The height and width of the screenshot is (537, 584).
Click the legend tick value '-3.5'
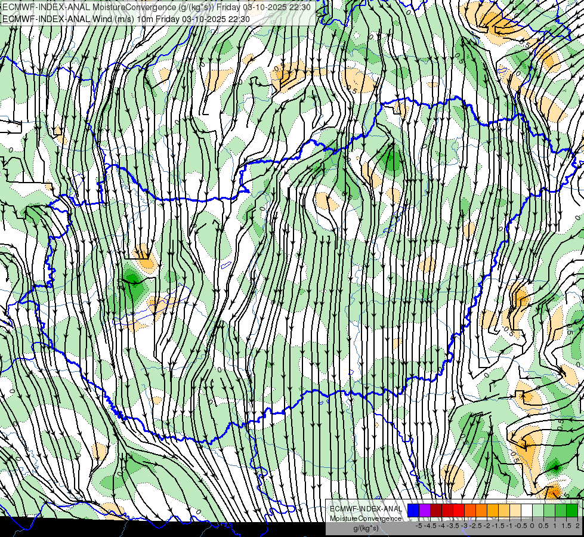[x=453, y=526]
